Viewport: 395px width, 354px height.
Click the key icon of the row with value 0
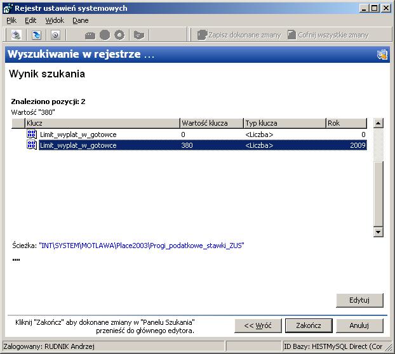(32, 134)
